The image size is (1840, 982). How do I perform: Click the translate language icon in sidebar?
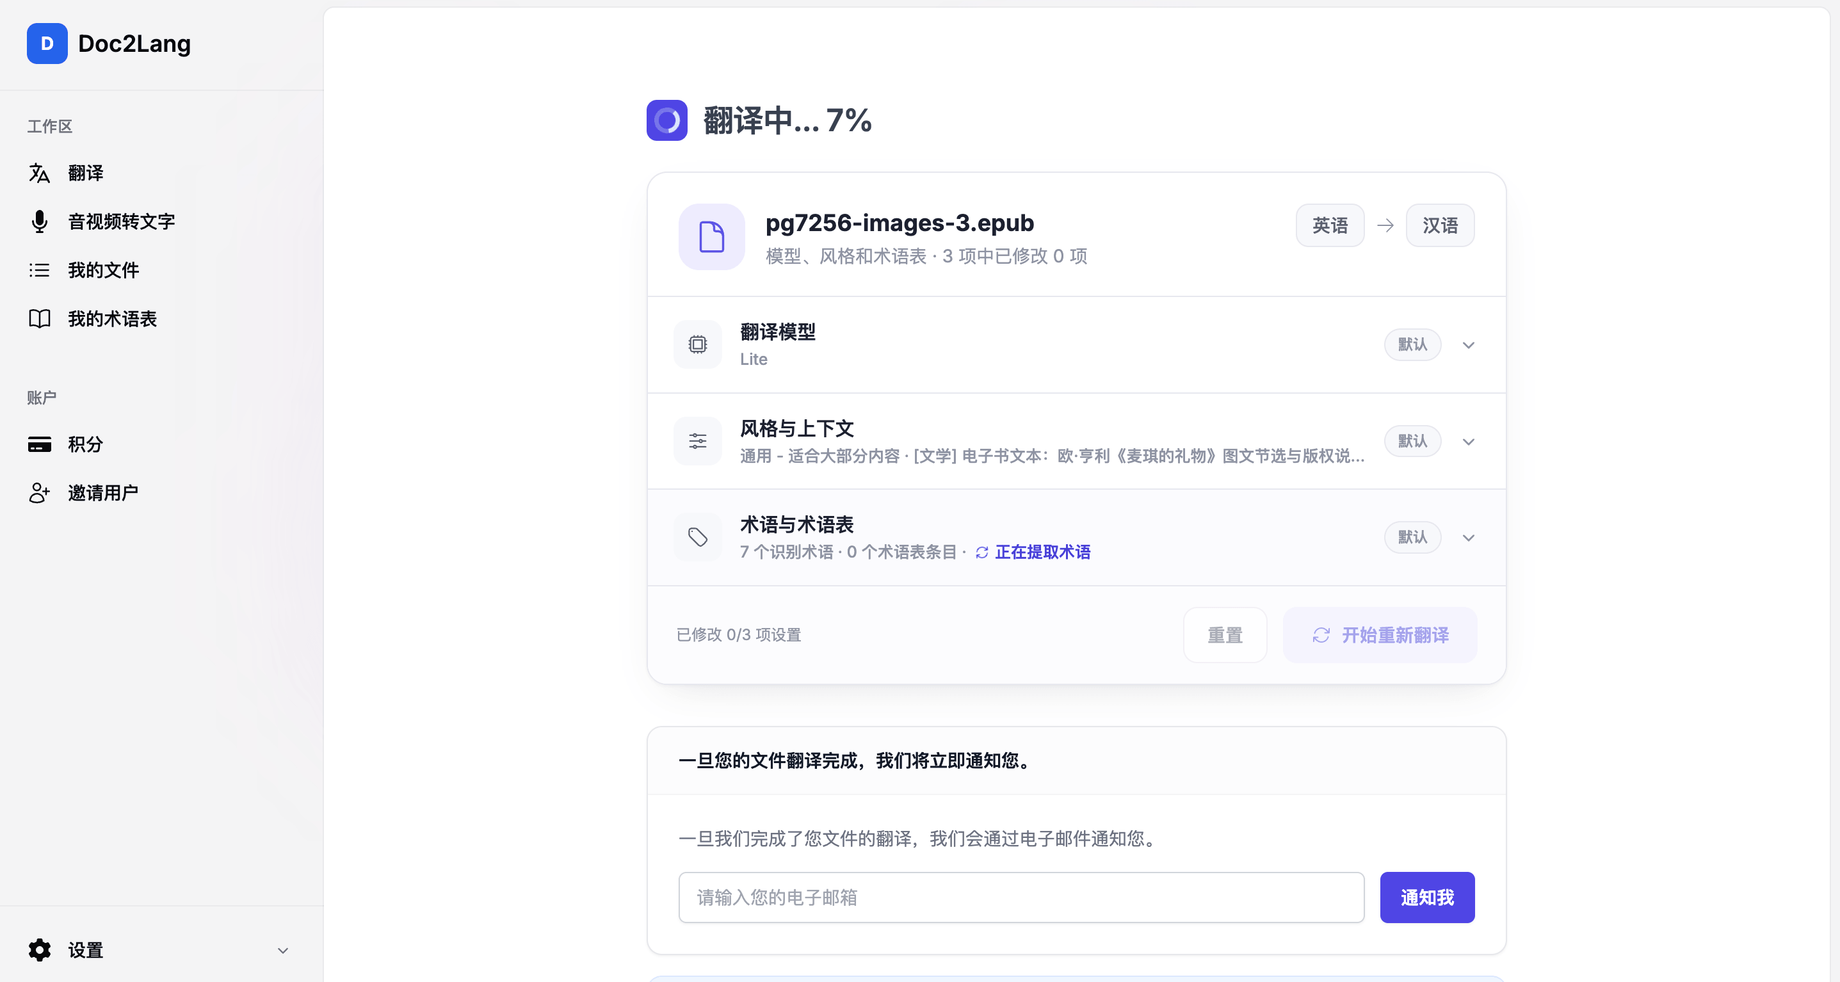(39, 173)
